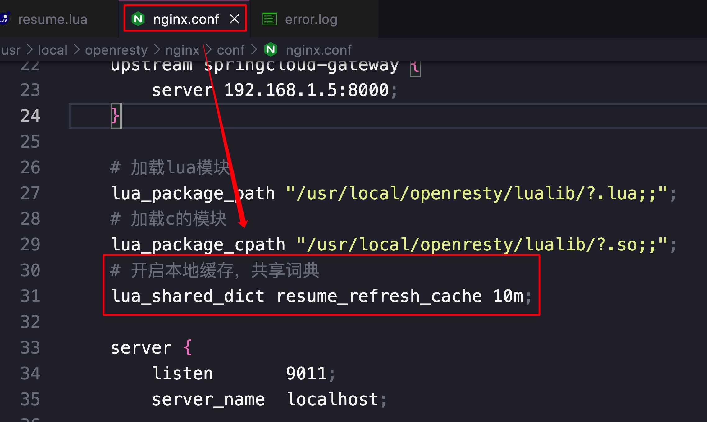Image resolution: width=707 pixels, height=422 pixels.
Task: Click line number 24 in the gutter
Action: click(x=30, y=116)
